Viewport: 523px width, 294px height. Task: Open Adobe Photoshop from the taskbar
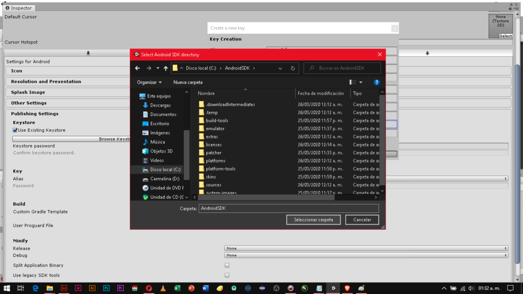(x=106, y=288)
